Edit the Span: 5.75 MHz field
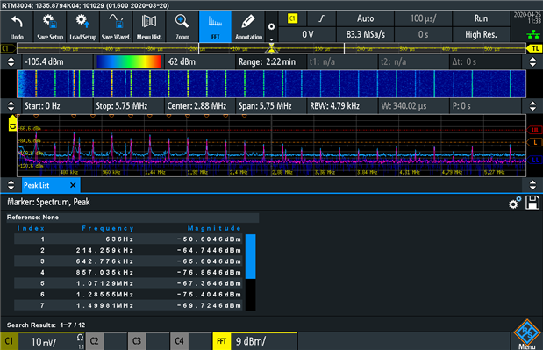Image resolution: width=543 pixels, height=350 pixels. (271, 106)
